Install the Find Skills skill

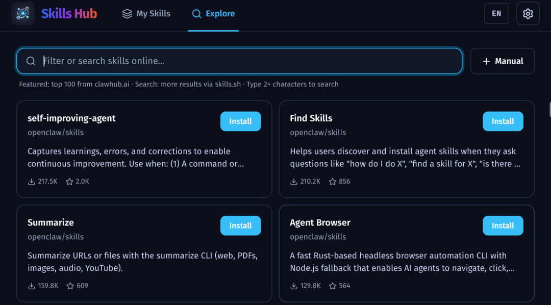click(x=503, y=121)
